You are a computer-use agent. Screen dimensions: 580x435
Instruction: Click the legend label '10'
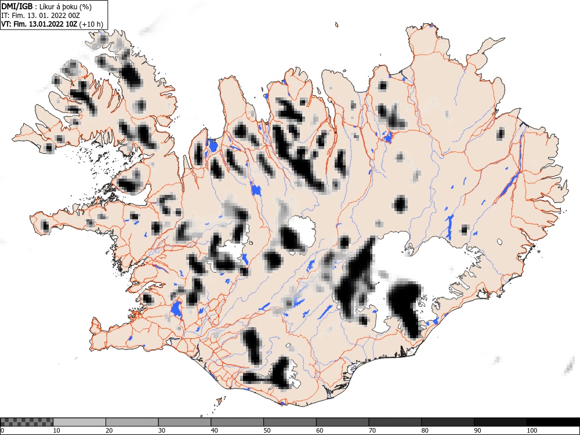(56, 430)
